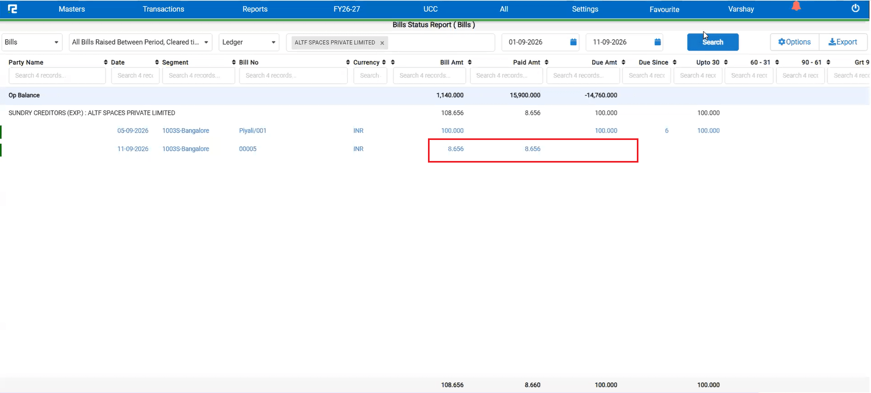Focus the Party Name search filter

pos(57,76)
